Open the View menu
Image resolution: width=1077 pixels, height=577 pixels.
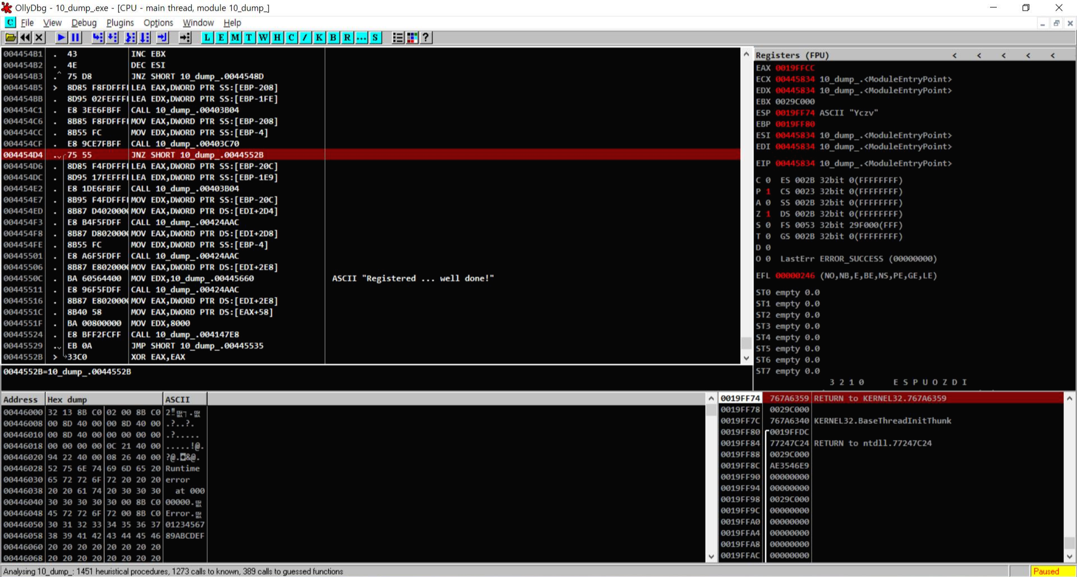[x=52, y=22]
